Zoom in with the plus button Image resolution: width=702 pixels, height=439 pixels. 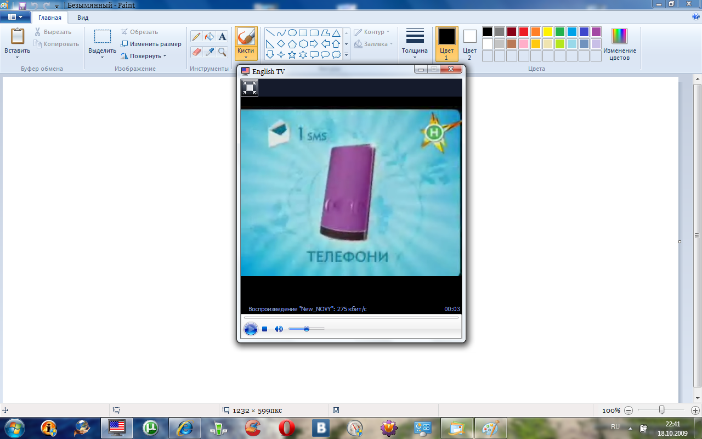[695, 410]
